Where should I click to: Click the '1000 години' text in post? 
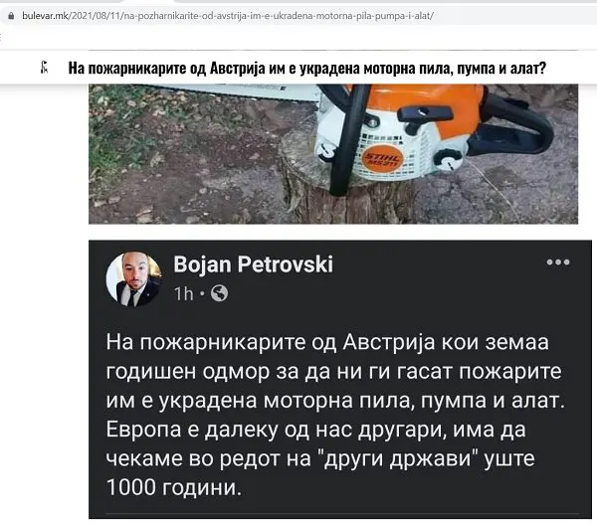[x=174, y=487]
